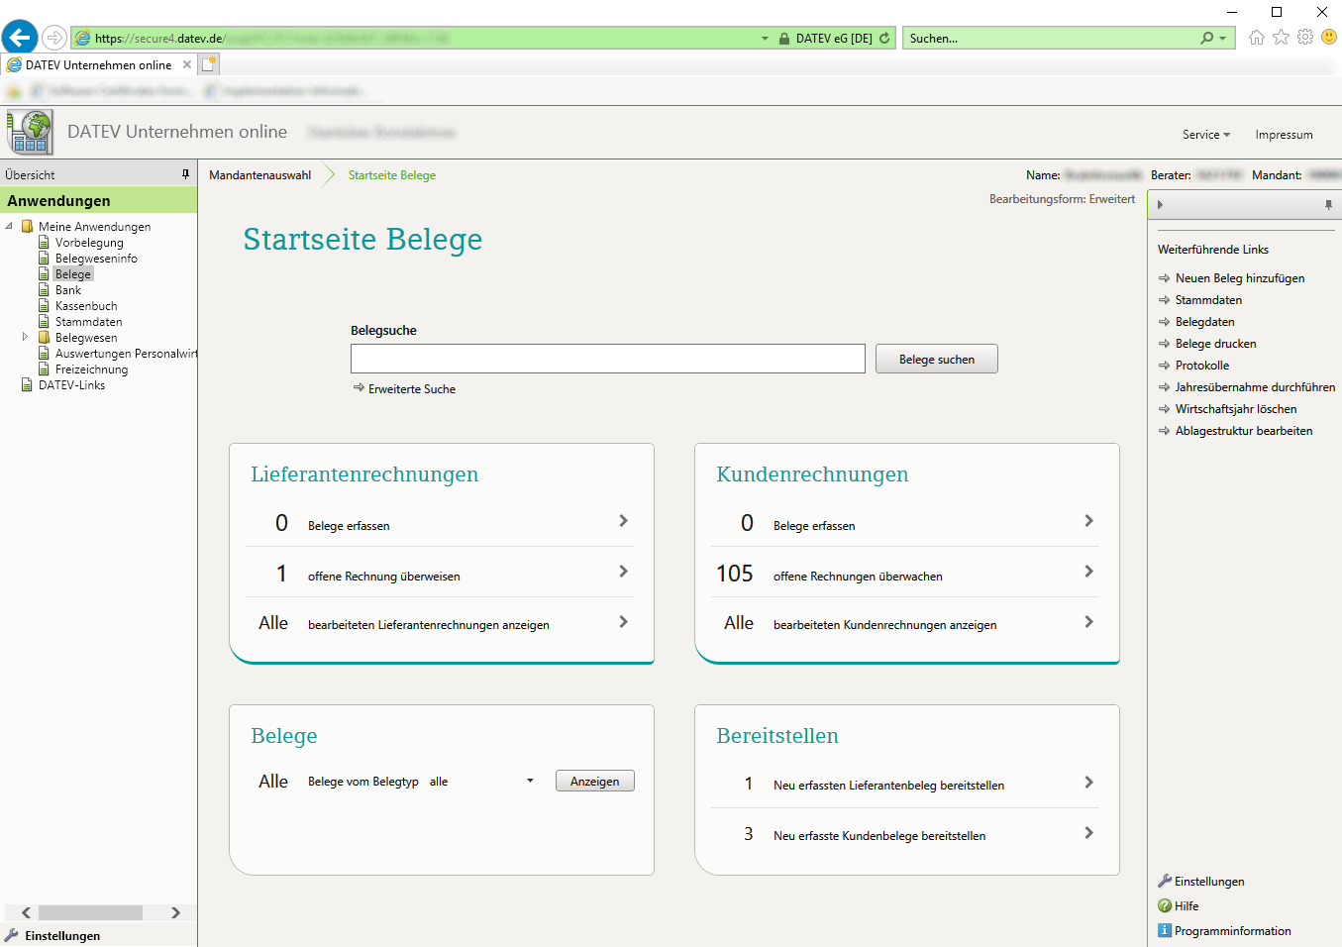The height and width of the screenshot is (947, 1342).
Task: Click the browser forward arrow button
Action: click(x=54, y=38)
